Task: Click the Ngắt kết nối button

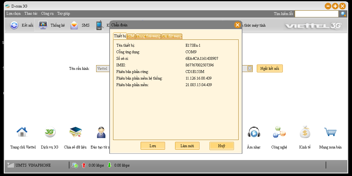Action: pyautogui.click(x=270, y=69)
